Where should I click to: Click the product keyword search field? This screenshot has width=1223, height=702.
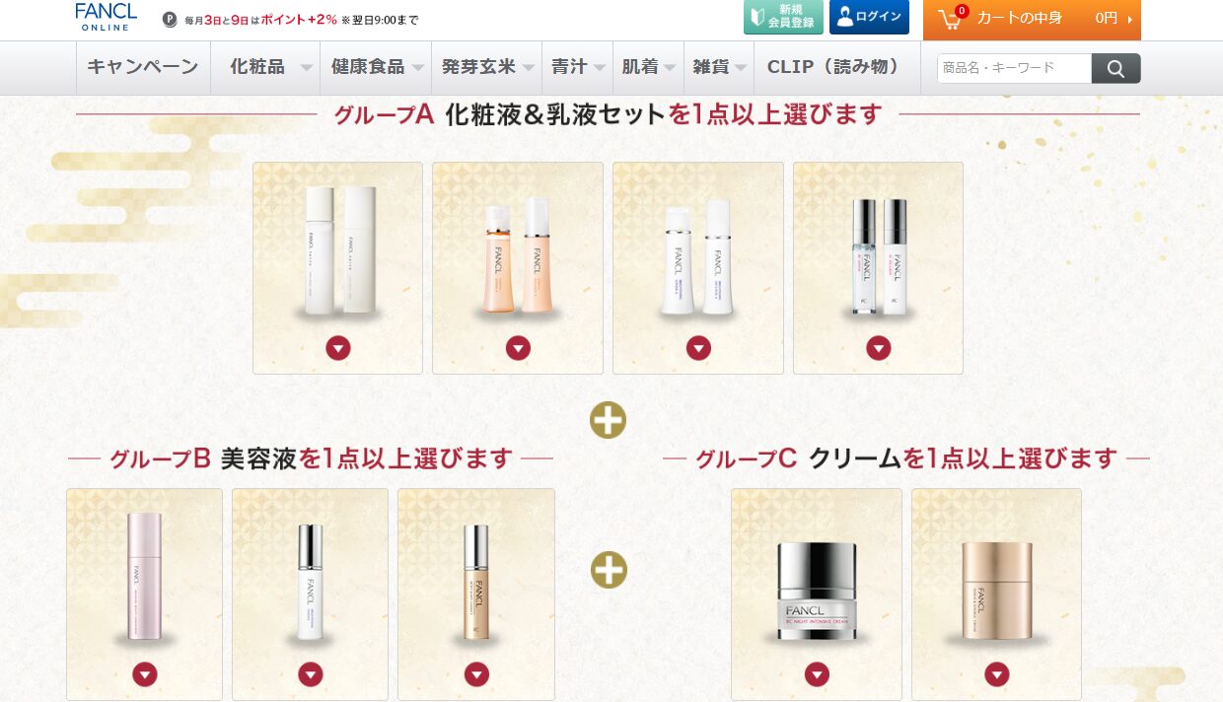point(1014,68)
